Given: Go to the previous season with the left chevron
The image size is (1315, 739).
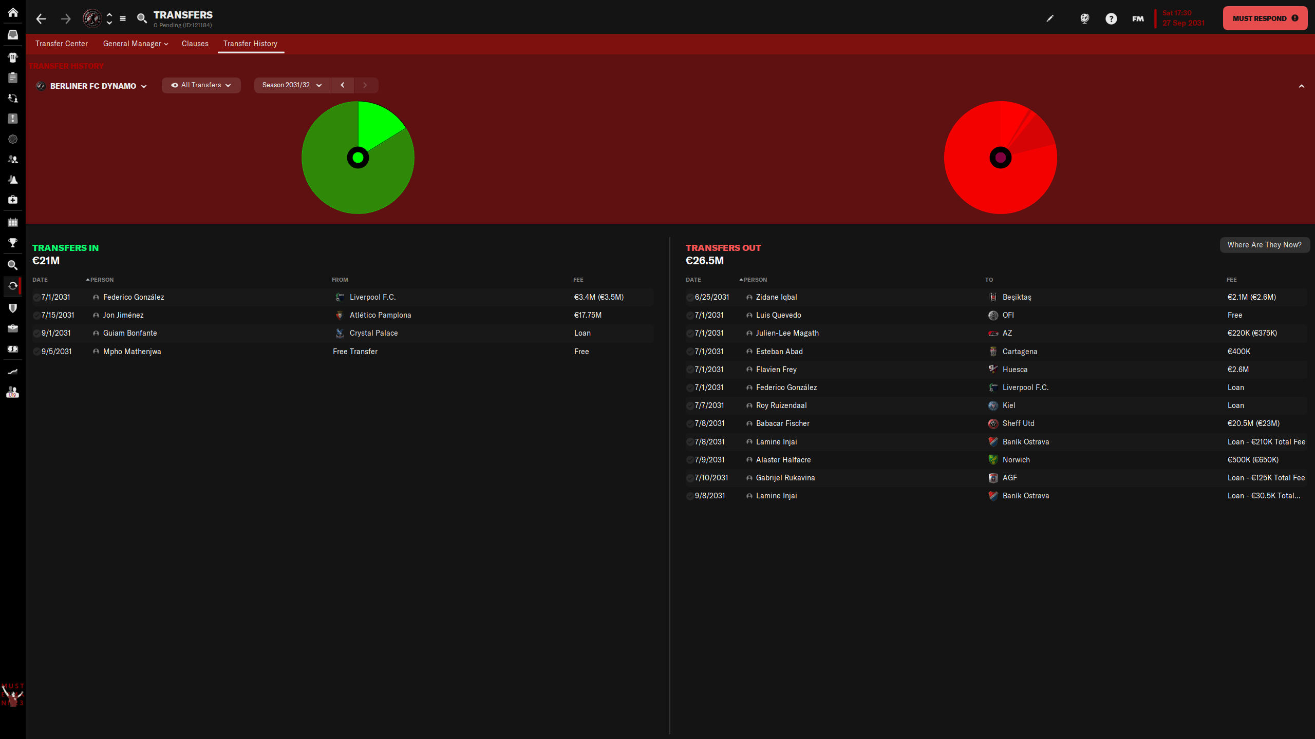Looking at the screenshot, I should [343, 85].
